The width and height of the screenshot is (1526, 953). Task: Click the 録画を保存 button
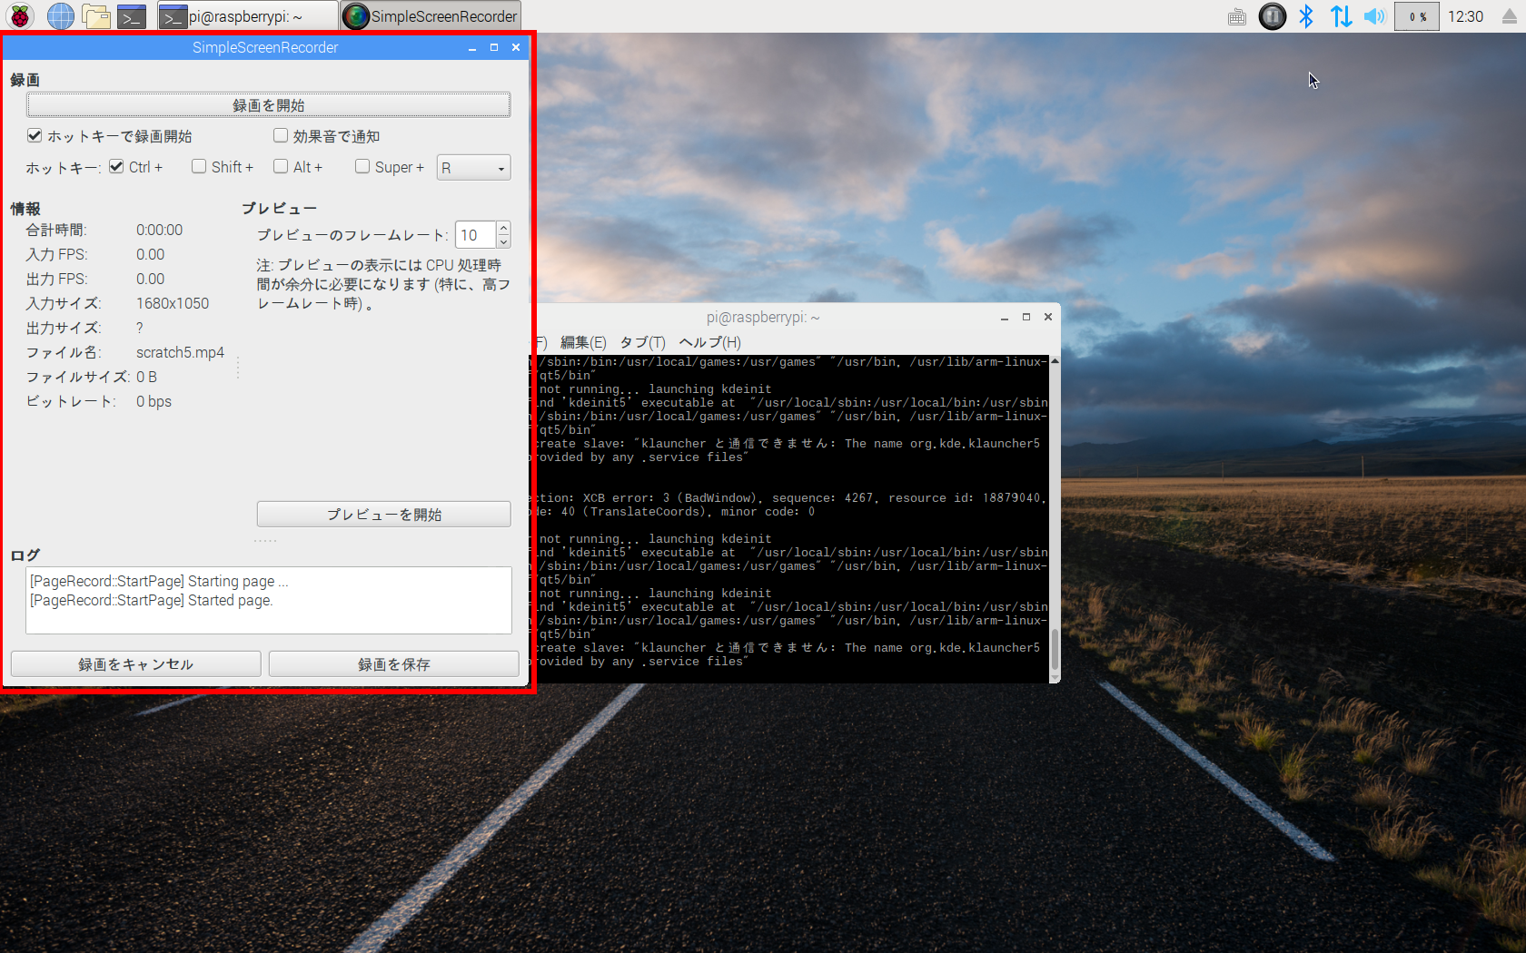click(x=393, y=664)
